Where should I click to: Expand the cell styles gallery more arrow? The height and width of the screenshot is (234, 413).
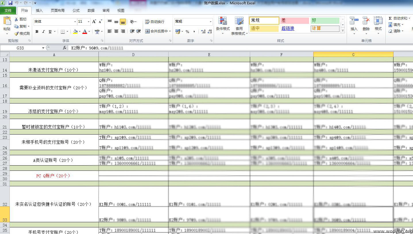343,31
